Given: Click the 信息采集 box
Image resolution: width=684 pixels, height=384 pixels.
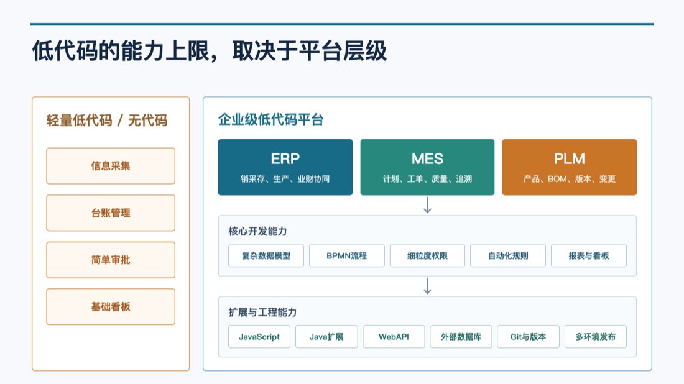Looking at the screenshot, I should (111, 166).
